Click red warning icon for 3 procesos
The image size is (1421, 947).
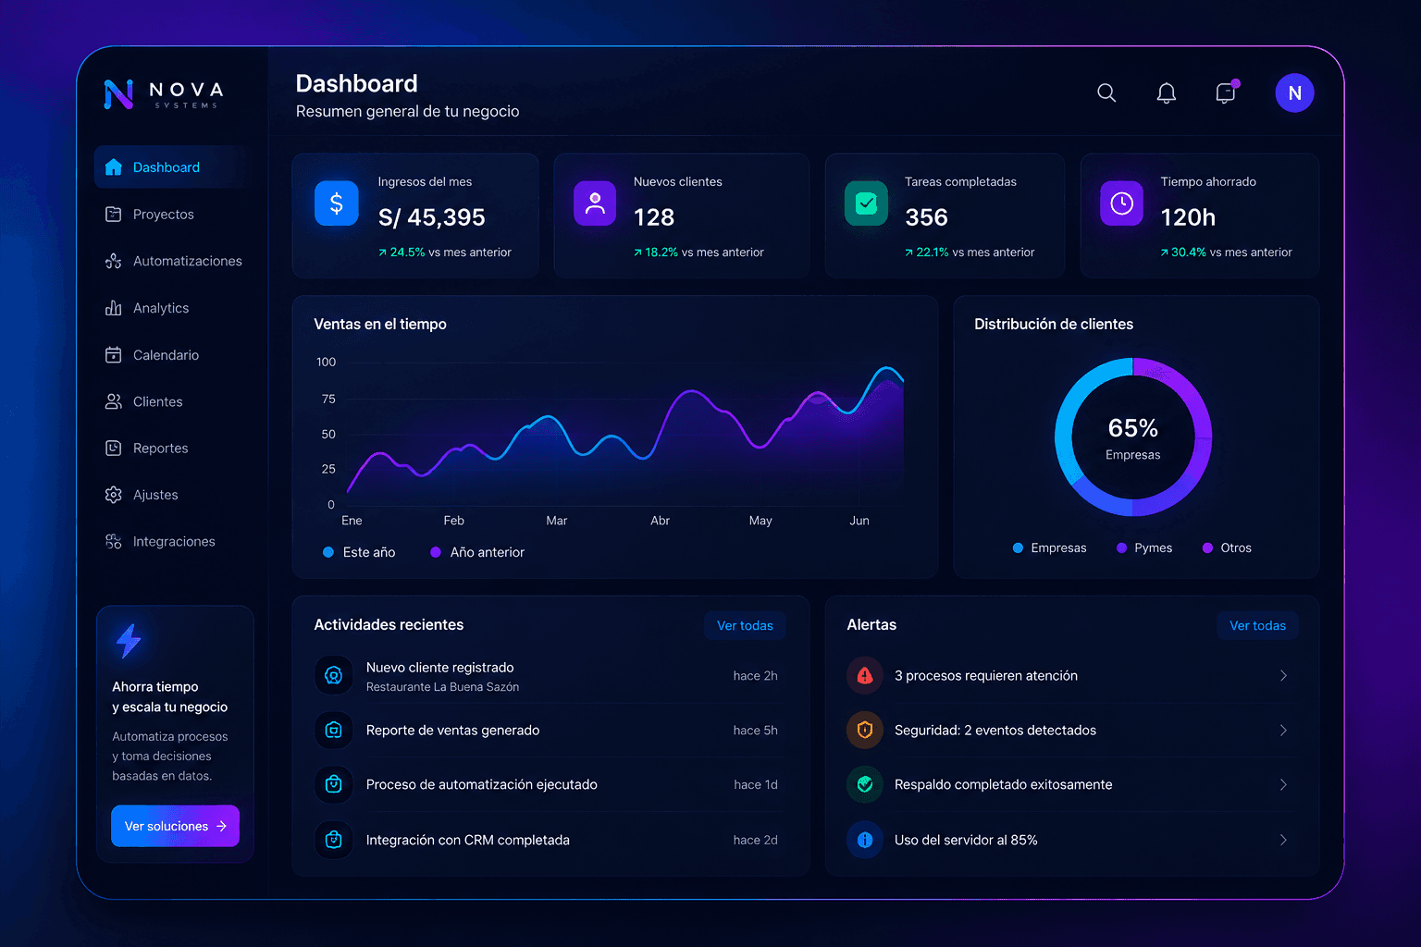[x=865, y=676]
